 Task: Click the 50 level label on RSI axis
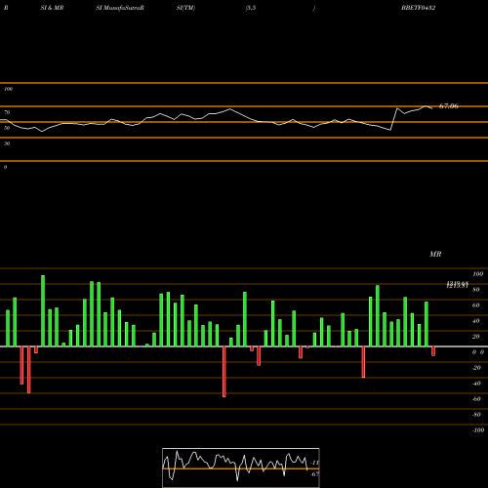[x=7, y=128]
